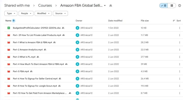Open more actions for Part-5 FBA.mp4
Screen dimensions: 183x100
point(179,71)
